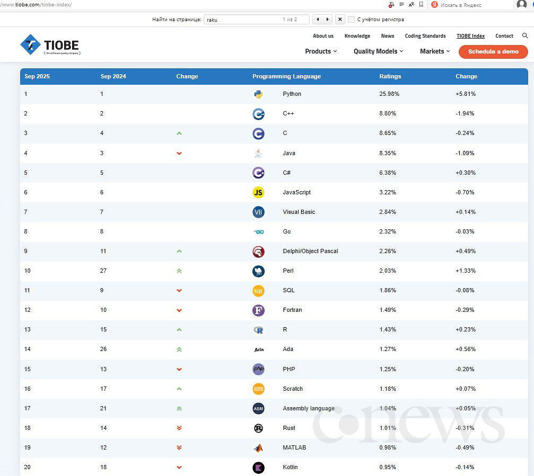Open the News menu item
The width and height of the screenshot is (534, 476).
click(388, 36)
